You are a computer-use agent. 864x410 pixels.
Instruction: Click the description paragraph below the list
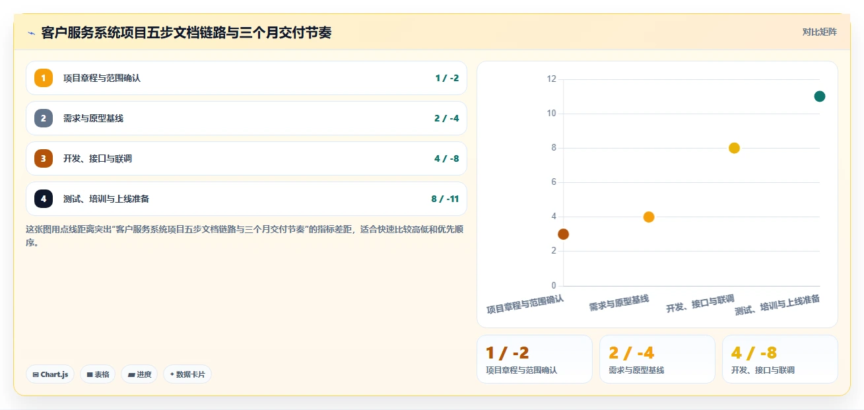[244, 236]
